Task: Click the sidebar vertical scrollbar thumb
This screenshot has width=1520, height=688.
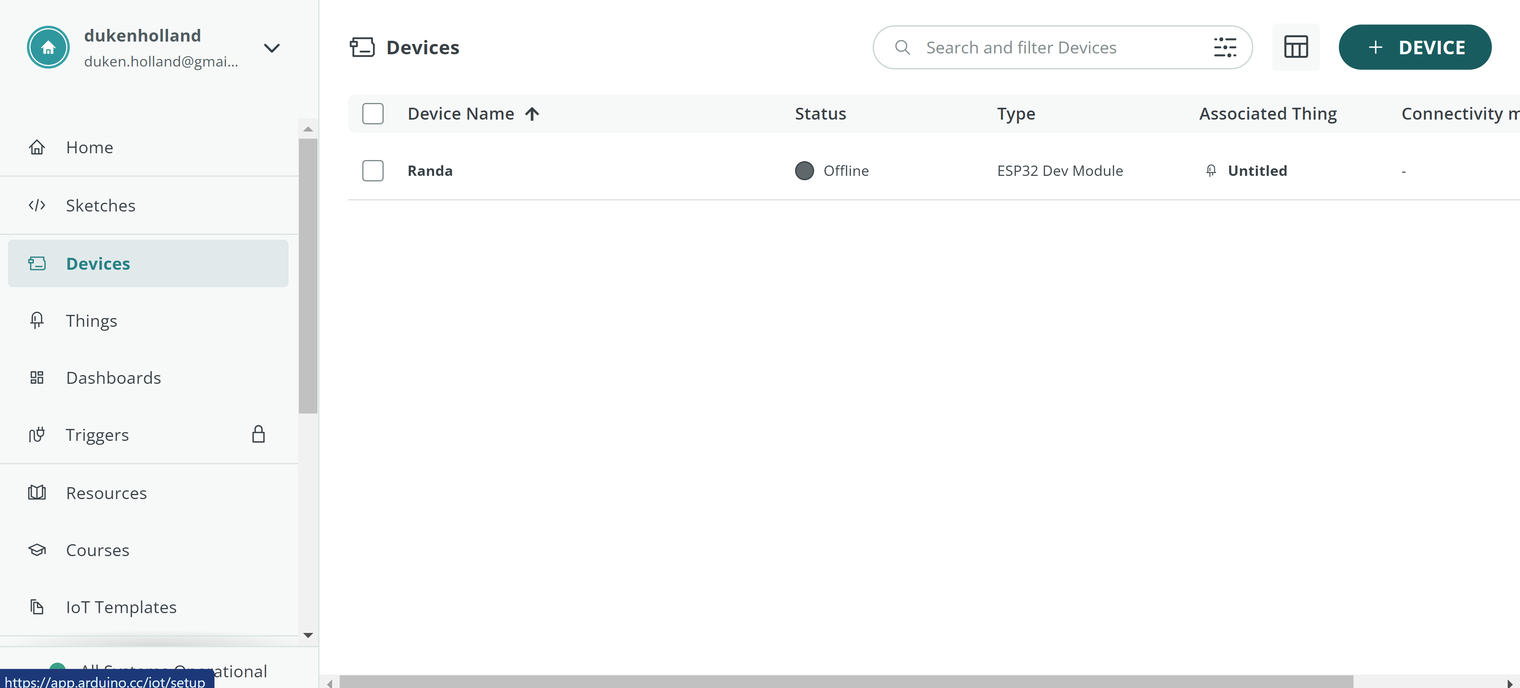Action: click(x=308, y=276)
